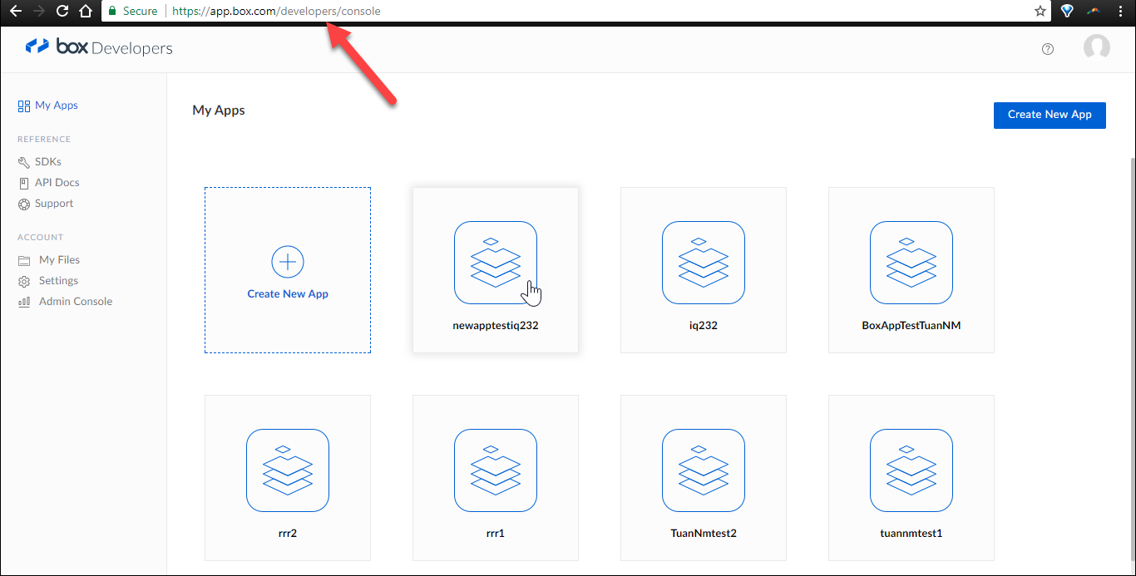This screenshot has height=576, width=1136.
Task: Select My Apps in the sidebar
Action: pos(57,106)
